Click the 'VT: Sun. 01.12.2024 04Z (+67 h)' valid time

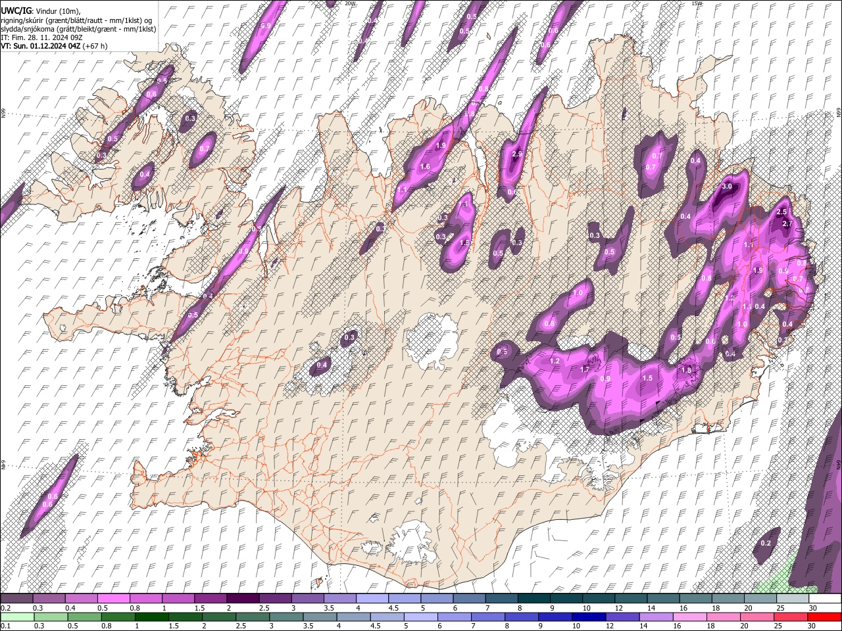54,46
